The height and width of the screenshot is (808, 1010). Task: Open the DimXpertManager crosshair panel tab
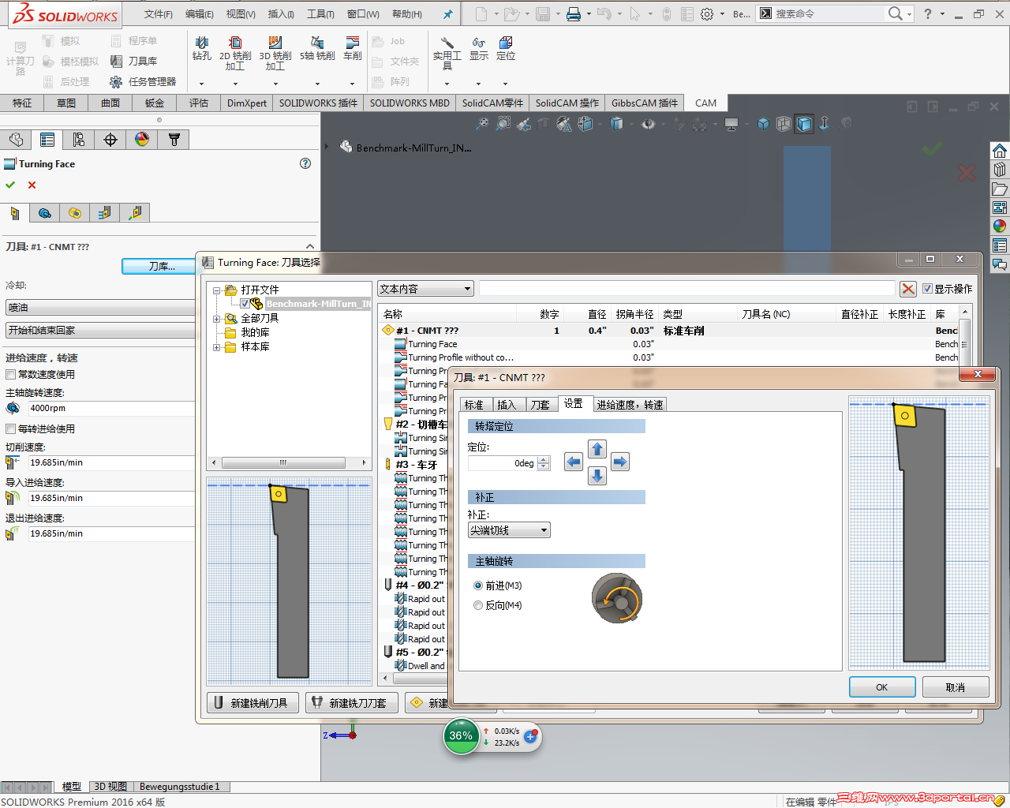tap(110, 140)
